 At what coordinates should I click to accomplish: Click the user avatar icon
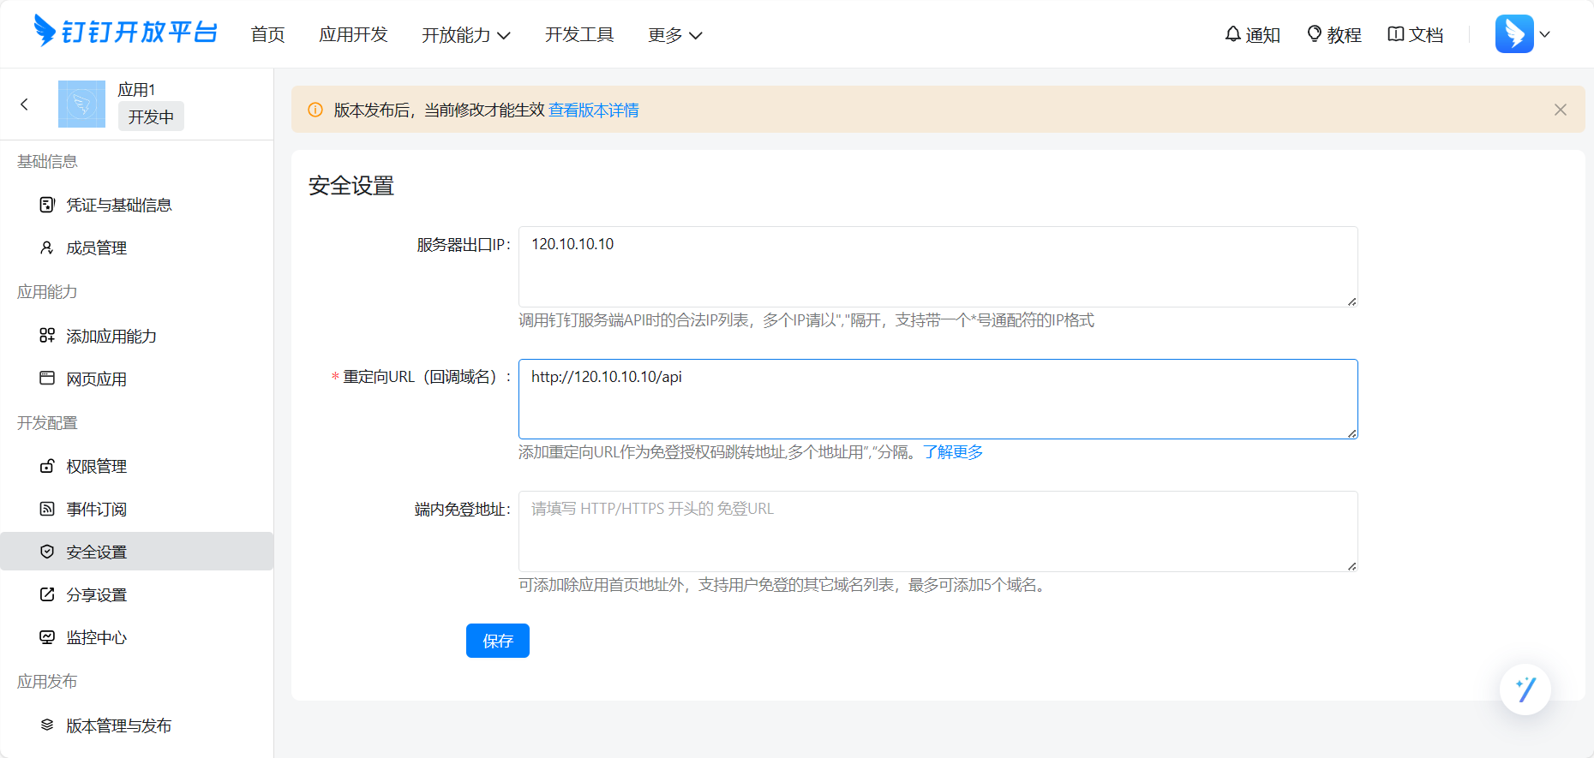(x=1514, y=34)
